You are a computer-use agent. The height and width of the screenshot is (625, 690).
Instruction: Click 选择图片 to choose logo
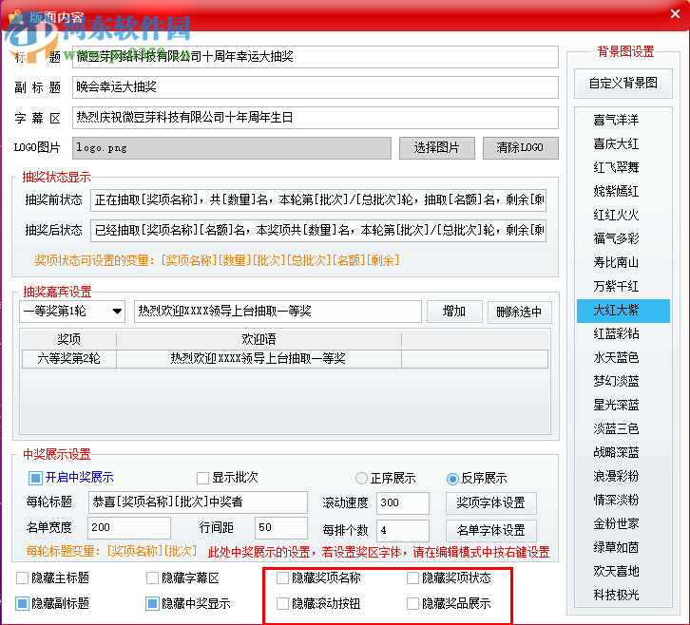coord(436,148)
